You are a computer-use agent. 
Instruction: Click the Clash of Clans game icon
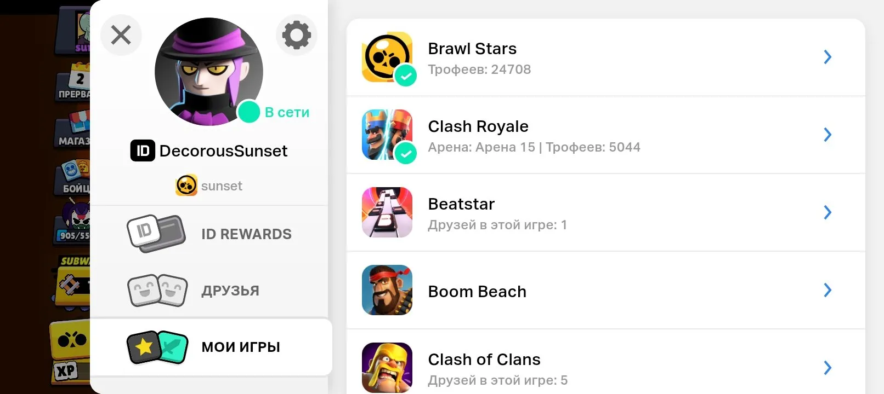click(x=387, y=368)
